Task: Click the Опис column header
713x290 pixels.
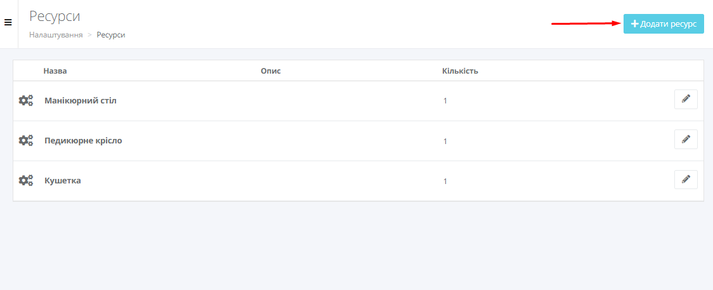Action: click(x=271, y=71)
